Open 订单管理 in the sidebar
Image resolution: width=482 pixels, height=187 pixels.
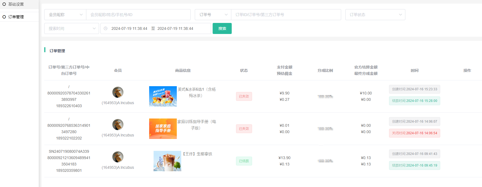point(16,17)
